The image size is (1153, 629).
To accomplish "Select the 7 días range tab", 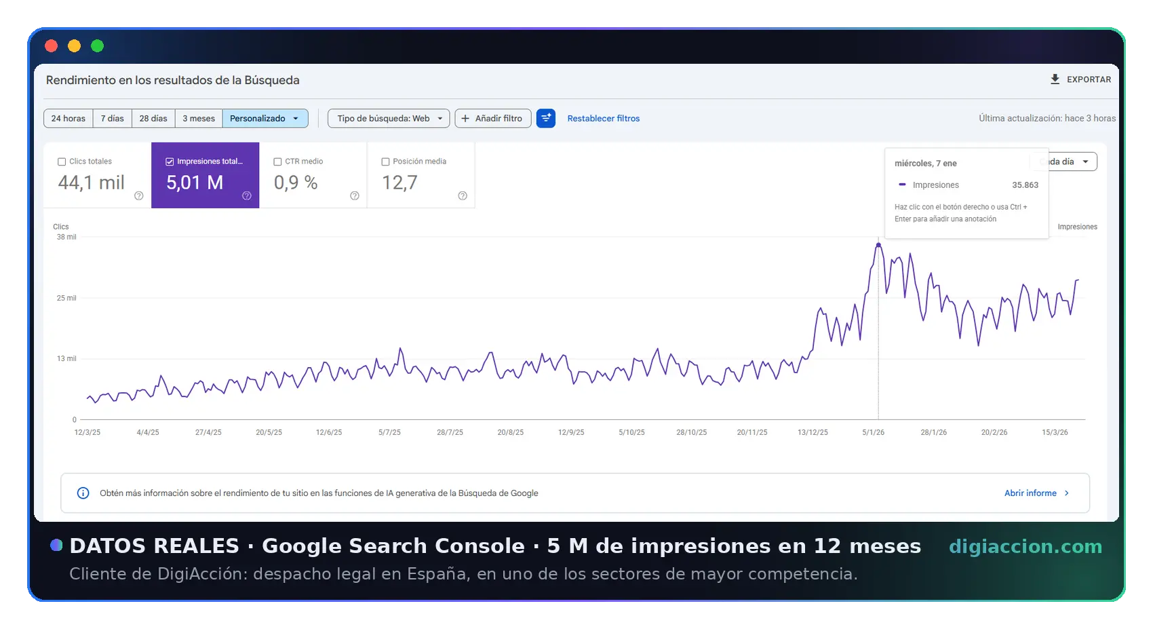I will 113,118.
